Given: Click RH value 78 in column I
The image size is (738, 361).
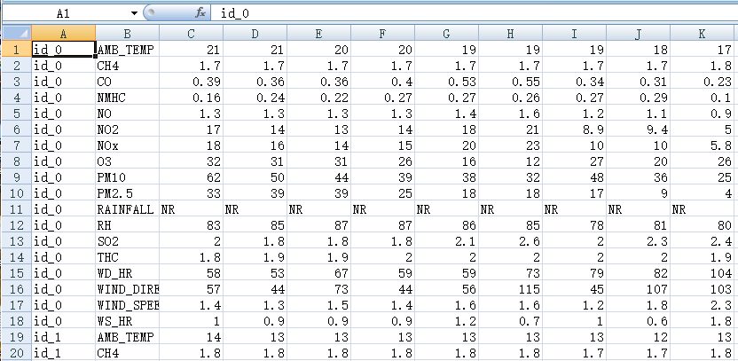Looking at the screenshot, I should [x=574, y=225].
